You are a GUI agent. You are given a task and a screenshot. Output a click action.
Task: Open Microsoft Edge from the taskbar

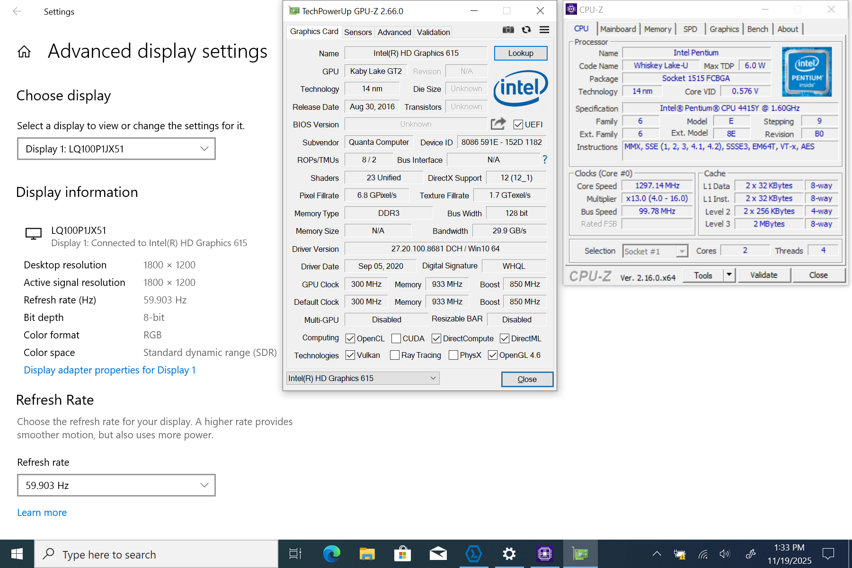point(331,554)
